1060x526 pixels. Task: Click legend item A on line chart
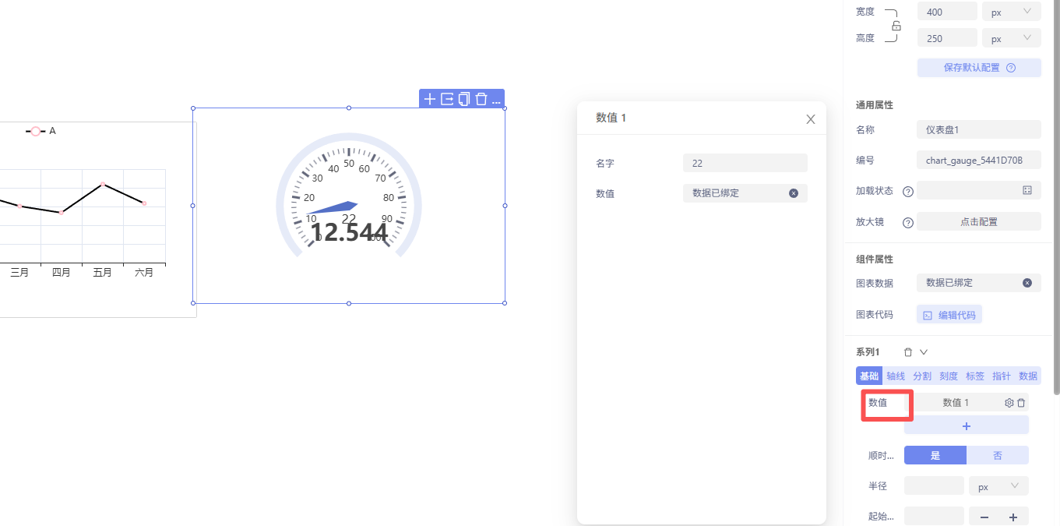click(41, 131)
